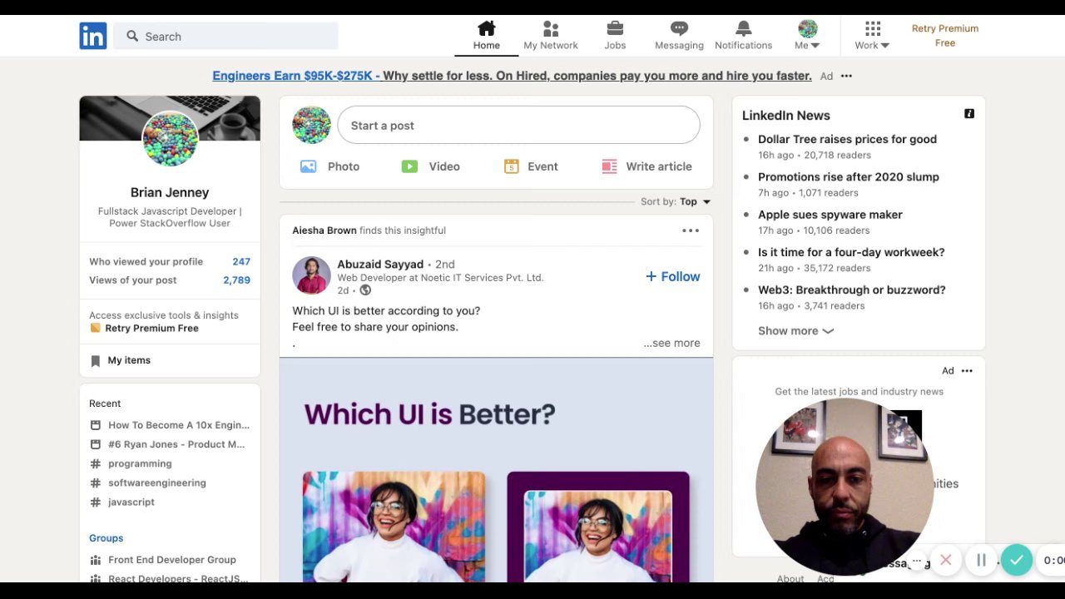Open options for the sidebar ad card
The image size is (1065, 599).
[x=967, y=371]
